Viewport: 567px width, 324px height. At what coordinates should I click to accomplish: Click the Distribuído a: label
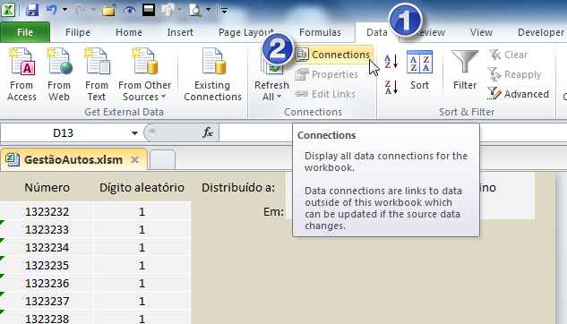[x=238, y=187]
